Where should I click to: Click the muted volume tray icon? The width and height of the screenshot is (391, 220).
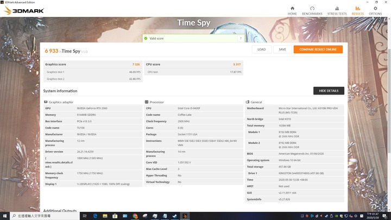click(351, 216)
